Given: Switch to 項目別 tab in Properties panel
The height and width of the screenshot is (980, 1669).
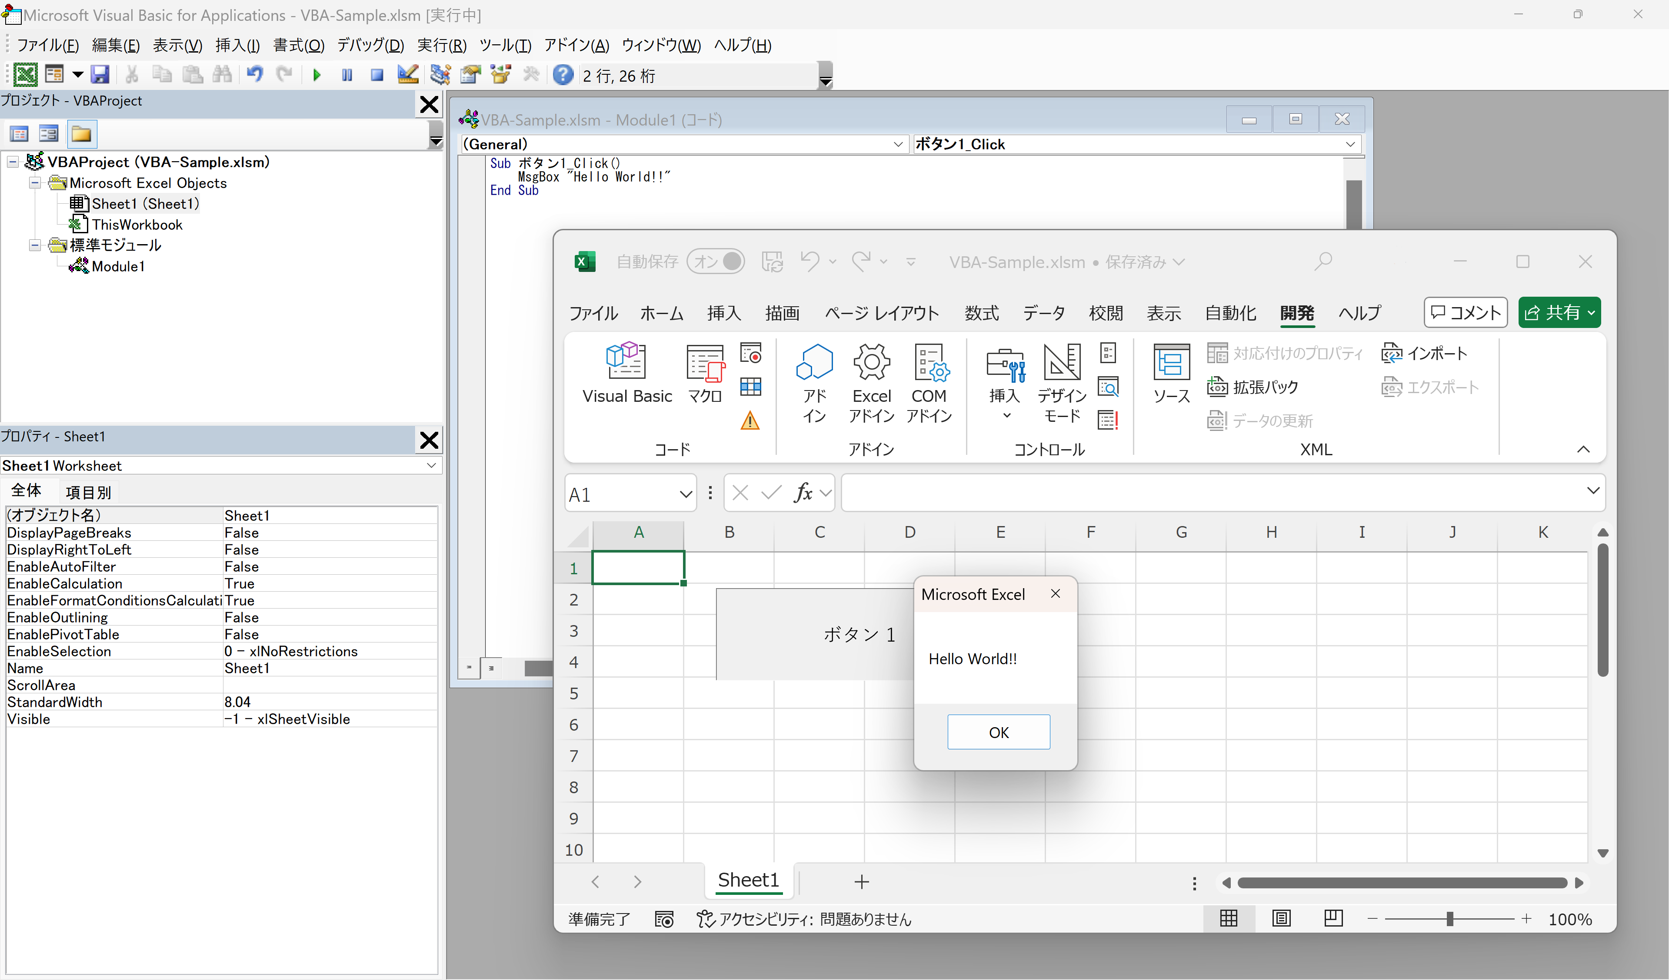Looking at the screenshot, I should 88,492.
